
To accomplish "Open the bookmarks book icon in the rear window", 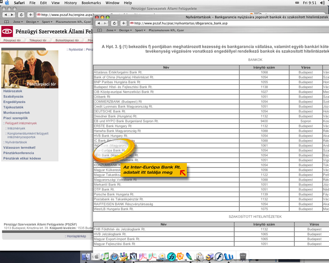I will [7, 22].
